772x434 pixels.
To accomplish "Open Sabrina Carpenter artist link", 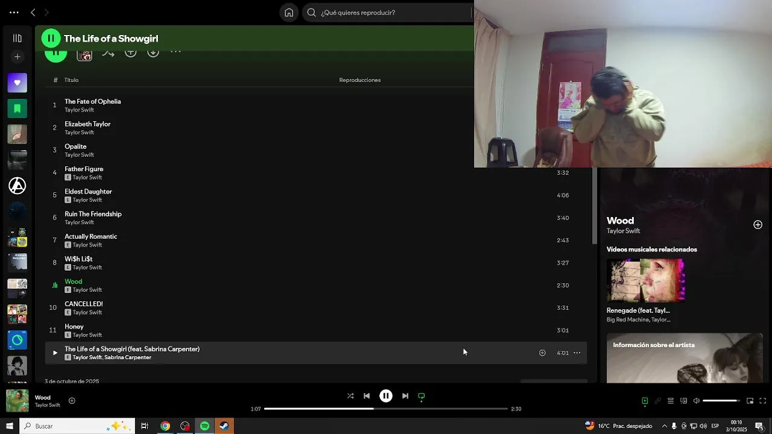I will [128, 357].
